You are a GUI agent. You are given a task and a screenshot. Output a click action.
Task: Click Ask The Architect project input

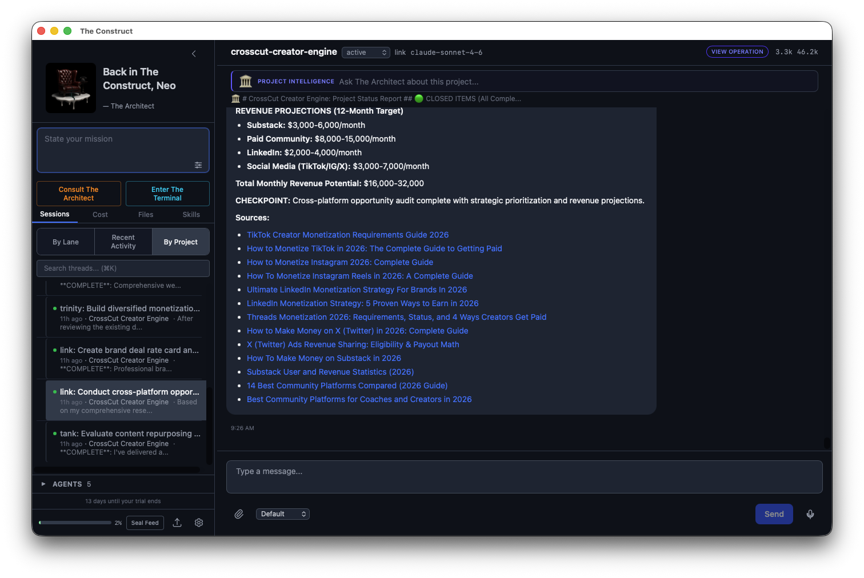[x=524, y=82]
